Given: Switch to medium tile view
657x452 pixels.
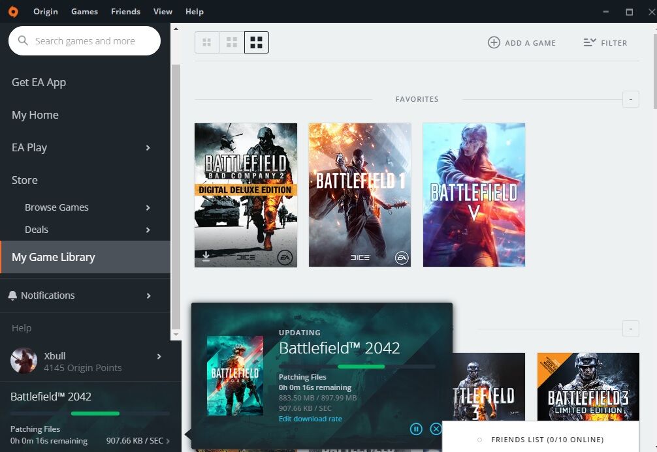Looking at the screenshot, I should tap(232, 42).
